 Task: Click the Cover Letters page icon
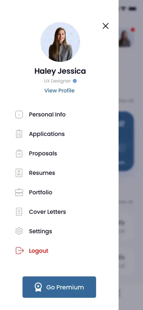pyautogui.click(x=19, y=212)
